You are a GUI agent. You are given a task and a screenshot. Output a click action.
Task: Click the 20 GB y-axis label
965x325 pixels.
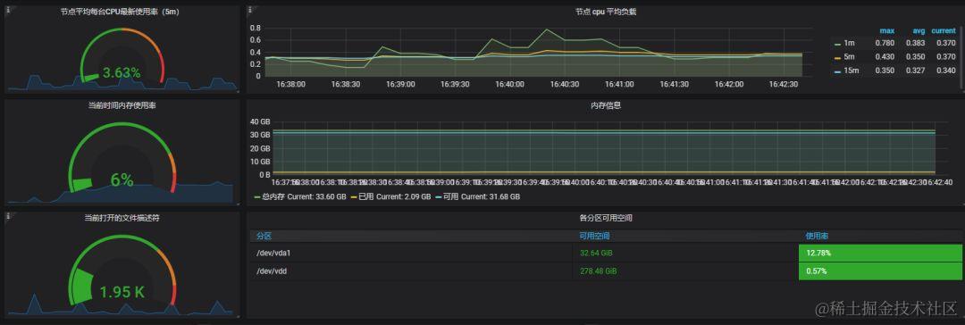pos(260,148)
